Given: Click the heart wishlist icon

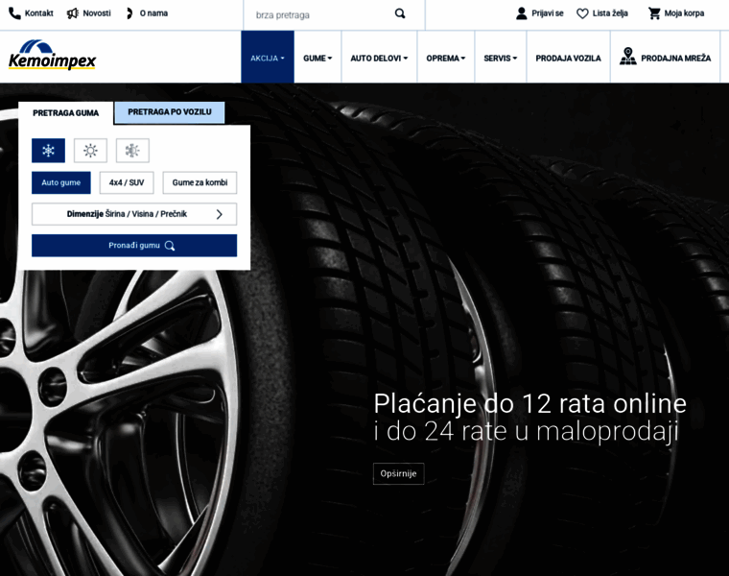Looking at the screenshot, I should point(582,14).
